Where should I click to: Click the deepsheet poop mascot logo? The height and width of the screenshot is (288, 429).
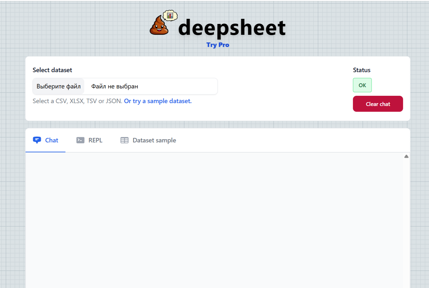[159, 26]
